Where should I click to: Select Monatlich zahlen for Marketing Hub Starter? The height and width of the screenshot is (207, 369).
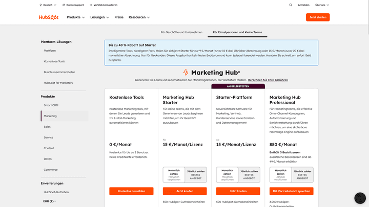[174, 175]
